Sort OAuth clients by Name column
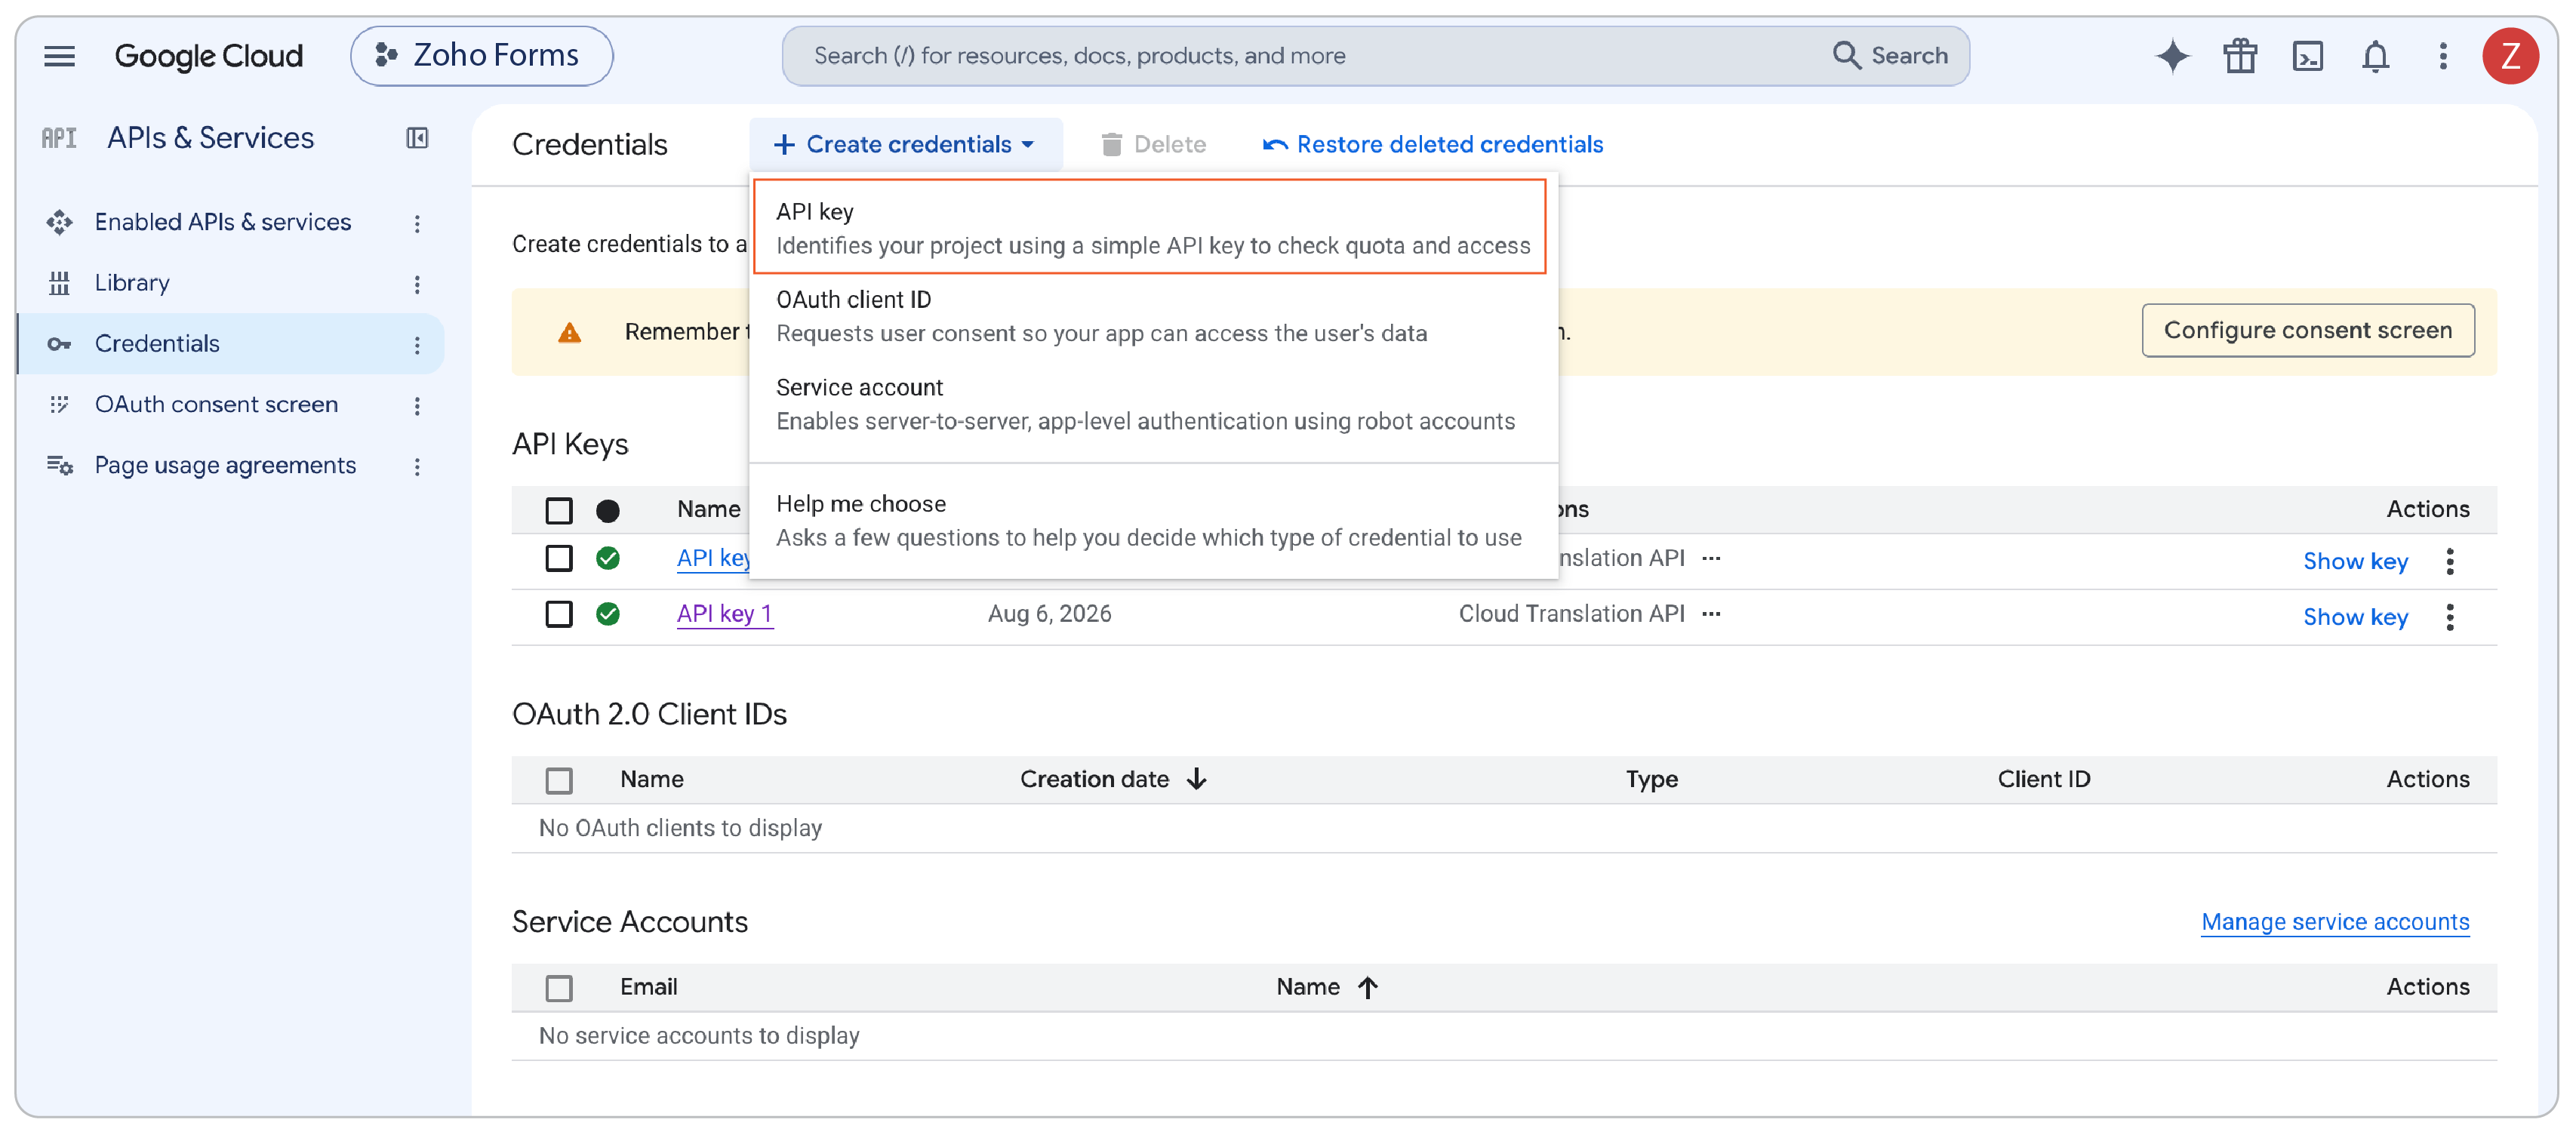 click(651, 780)
